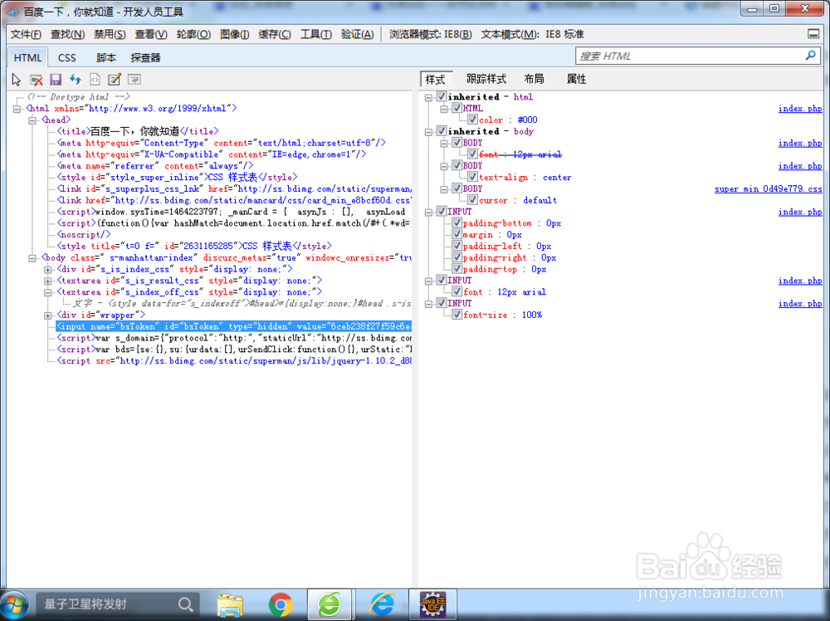Image resolution: width=830 pixels, height=621 pixels.
Task: Uncheck the color : #000 property
Action: tap(473, 120)
